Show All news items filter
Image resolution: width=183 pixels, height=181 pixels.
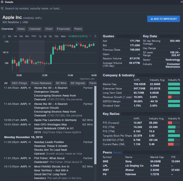pos(6,83)
